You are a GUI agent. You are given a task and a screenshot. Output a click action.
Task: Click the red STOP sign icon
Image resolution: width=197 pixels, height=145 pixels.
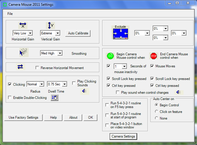click(x=153, y=56)
